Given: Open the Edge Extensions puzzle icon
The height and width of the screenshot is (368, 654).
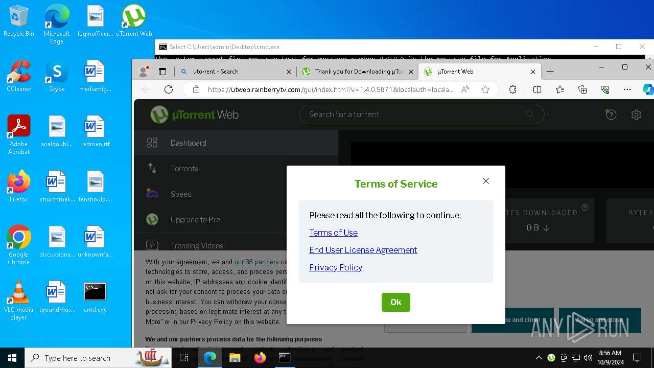Looking at the screenshot, I should pos(513,89).
